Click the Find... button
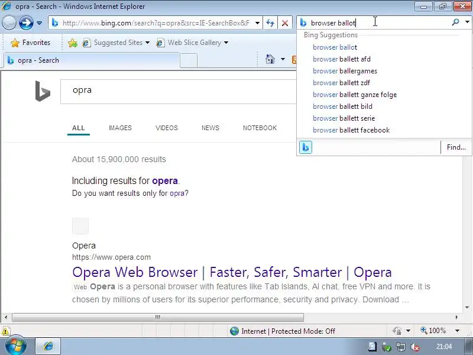Viewport: 473px width, 355px height. pyautogui.click(x=456, y=147)
